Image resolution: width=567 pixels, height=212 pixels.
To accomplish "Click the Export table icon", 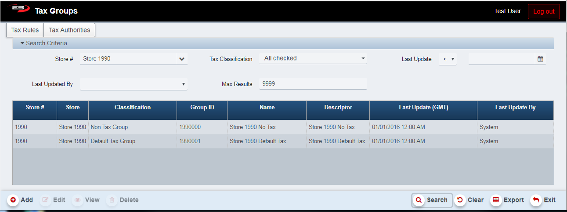I will (x=496, y=200).
